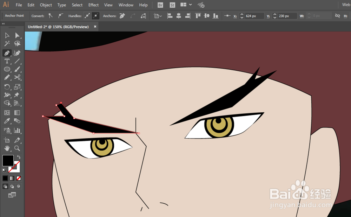This screenshot has width=351, height=217.
Task: Select the Direct Selection tool
Action: pos(17,35)
